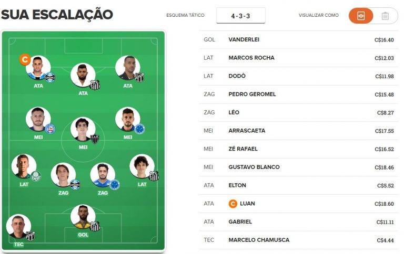Screen dimensions: 404x254
Task: Select the left-back avatar with Palmeiras badge
Action: tap(24, 166)
